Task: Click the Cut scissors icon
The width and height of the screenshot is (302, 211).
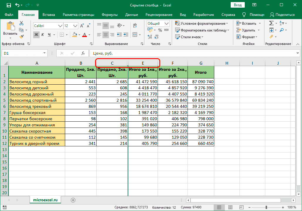Action: pos(21,24)
